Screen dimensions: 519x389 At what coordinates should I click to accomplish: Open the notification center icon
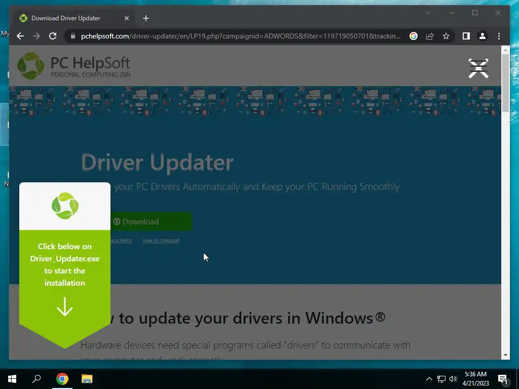tap(503, 379)
